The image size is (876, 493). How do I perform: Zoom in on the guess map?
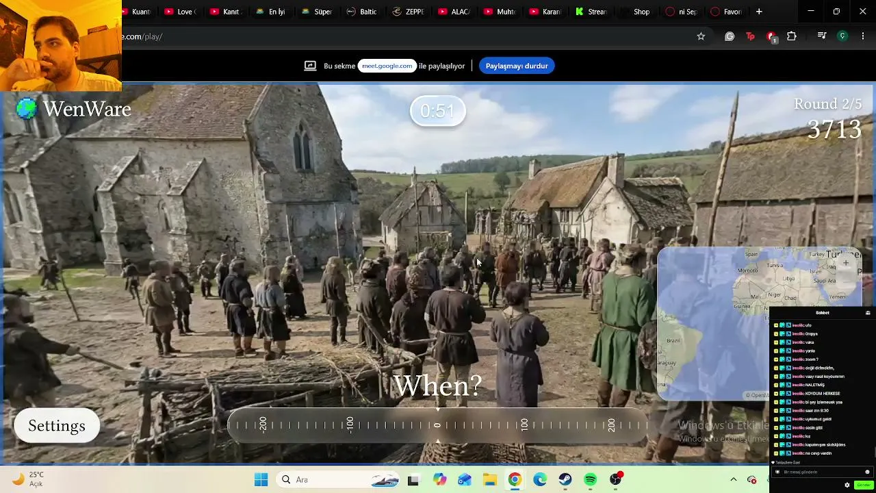tap(846, 263)
